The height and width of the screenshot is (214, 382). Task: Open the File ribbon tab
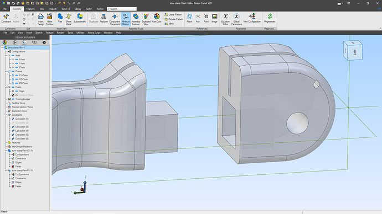point(5,9)
